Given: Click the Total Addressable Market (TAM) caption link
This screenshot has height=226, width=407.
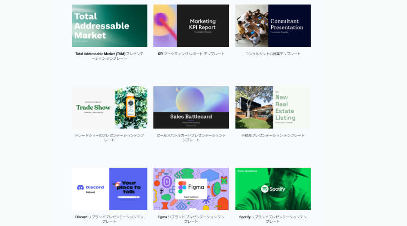Looking at the screenshot, I should pos(109,56).
